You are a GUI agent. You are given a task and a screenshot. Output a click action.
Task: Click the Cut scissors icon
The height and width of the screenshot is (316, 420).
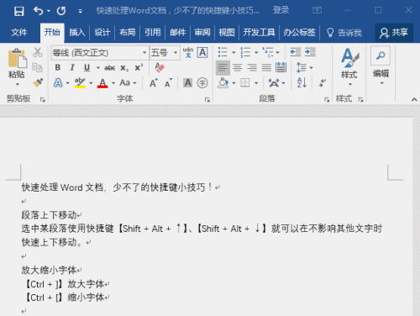(x=38, y=52)
